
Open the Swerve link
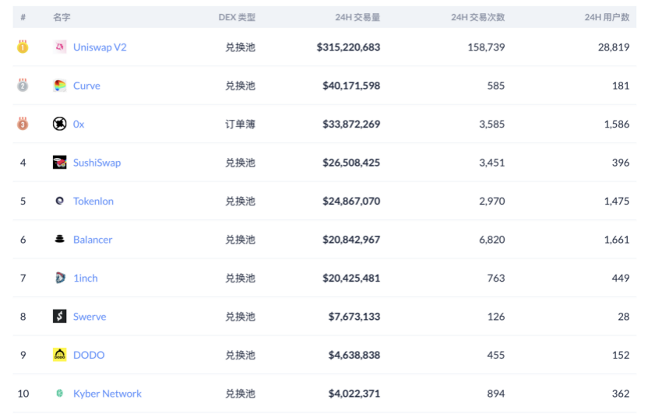(x=90, y=317)
